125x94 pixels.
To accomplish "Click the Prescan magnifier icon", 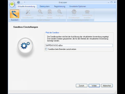I will pyautogui.click(x=40, y=12).
